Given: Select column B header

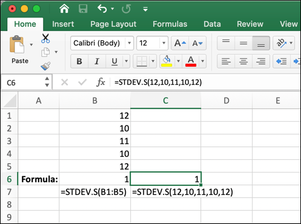Looking at the screenshot, I should (x=95, y=100).
